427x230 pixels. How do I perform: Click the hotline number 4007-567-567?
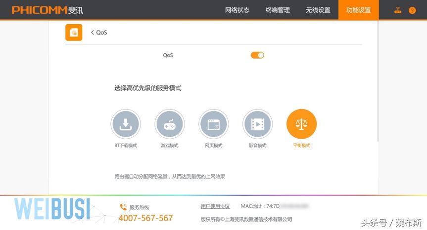tap(145, 218)
